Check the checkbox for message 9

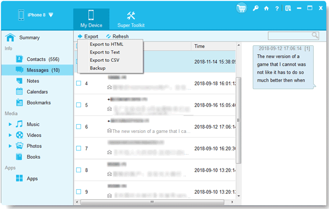(78, 191)
